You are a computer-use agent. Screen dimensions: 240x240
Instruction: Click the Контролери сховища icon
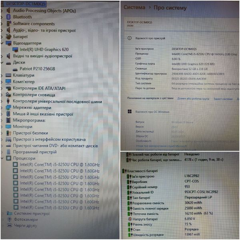(x=8, y=95)
